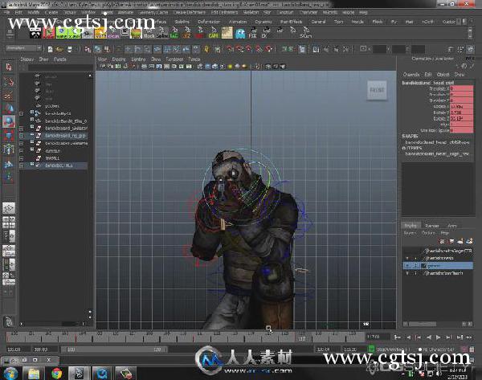Click the blue ghost shelf icon
This screenshot has height=380, width=482.
point(240,33)
